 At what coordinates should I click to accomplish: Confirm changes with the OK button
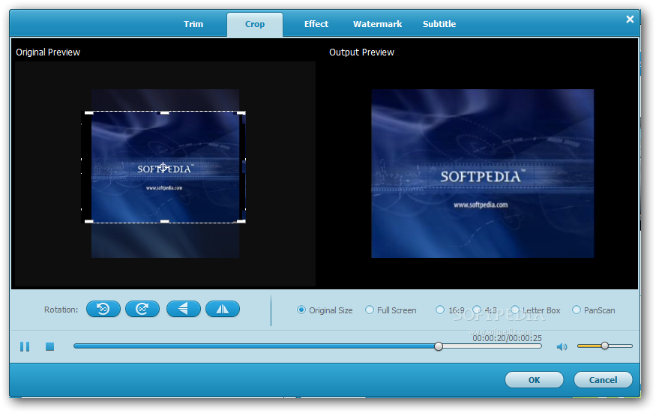click(535, 380)
